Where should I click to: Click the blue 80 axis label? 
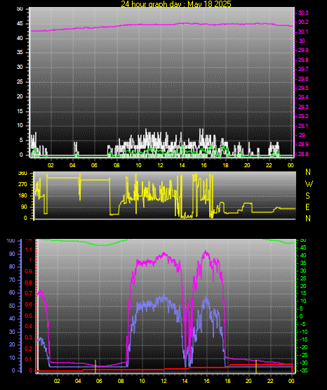(12, 266)
